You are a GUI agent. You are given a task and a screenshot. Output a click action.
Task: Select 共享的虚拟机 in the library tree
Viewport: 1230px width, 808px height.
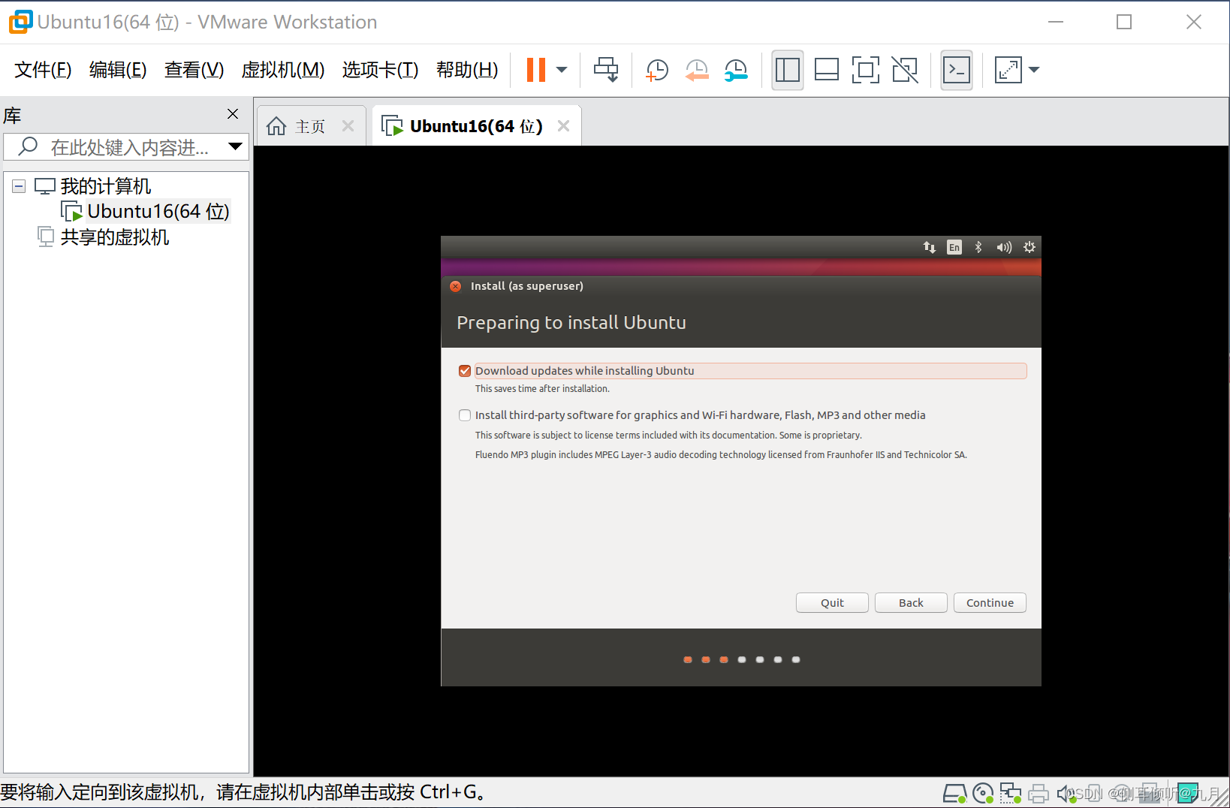click(115, 237)
